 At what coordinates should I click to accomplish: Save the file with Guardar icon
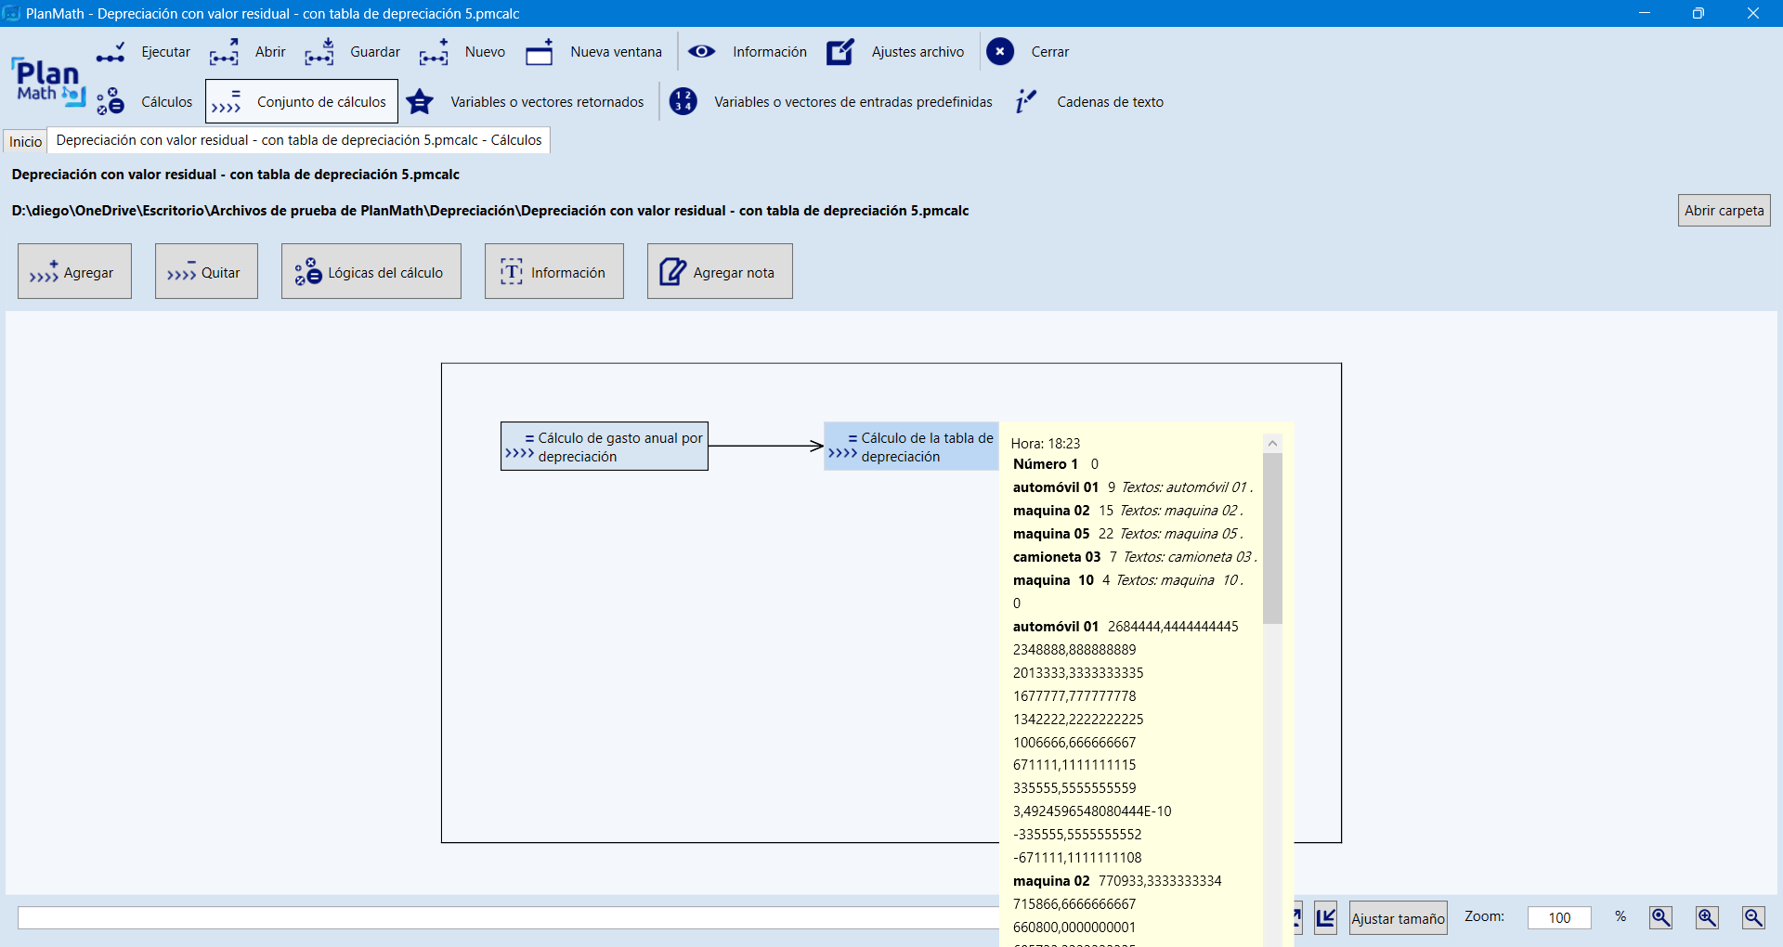319,52
